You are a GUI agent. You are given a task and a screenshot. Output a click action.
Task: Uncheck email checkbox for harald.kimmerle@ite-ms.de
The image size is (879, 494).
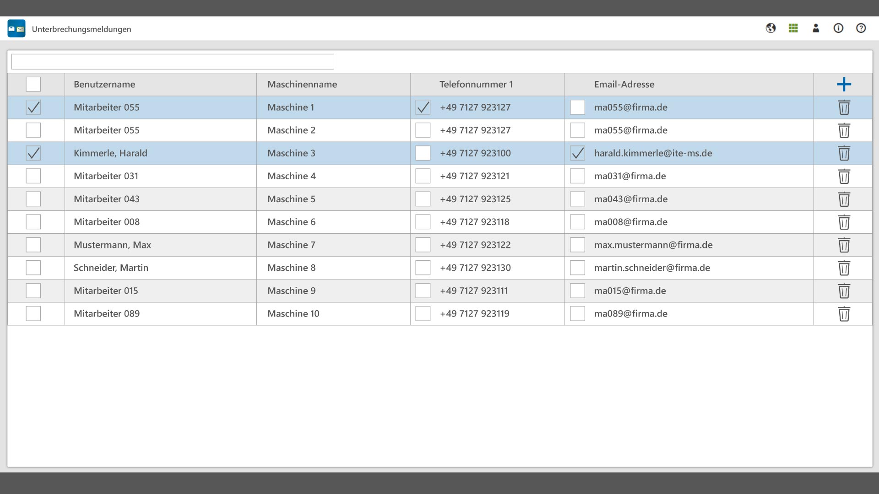[x=577, y=153]
